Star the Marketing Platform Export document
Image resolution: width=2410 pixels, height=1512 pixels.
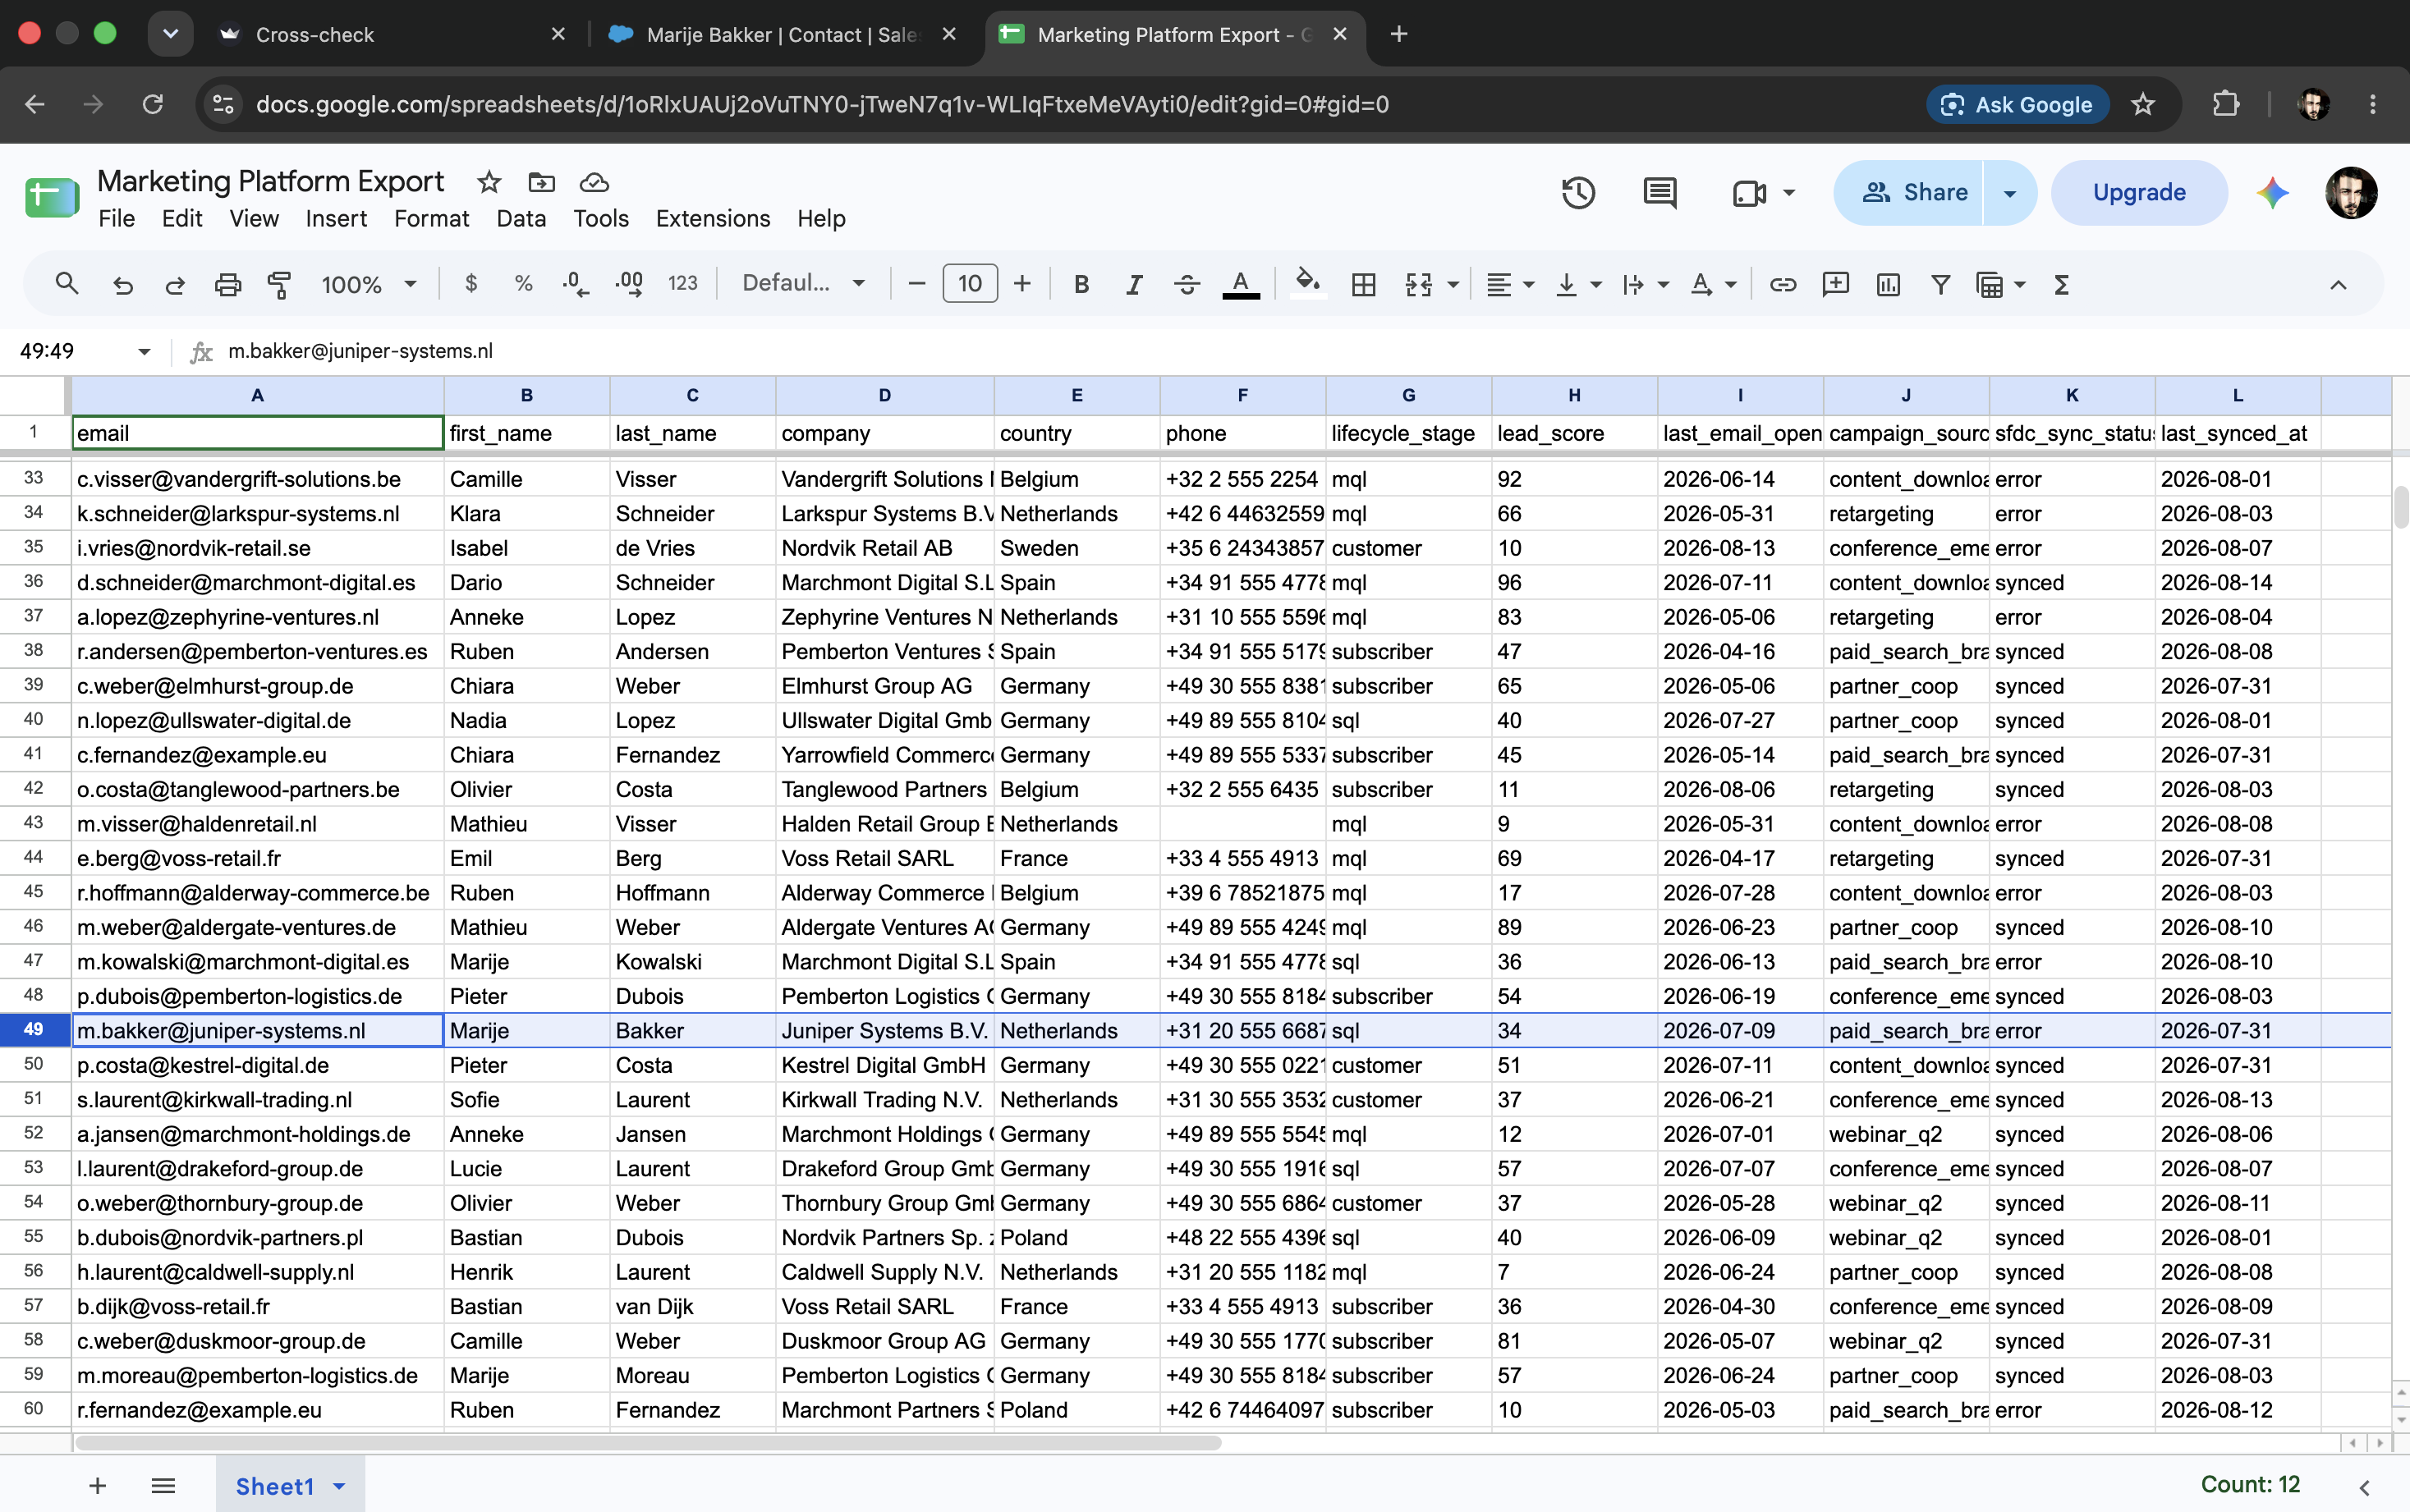489,182
